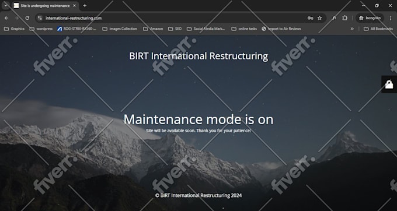Open the Import to Air Reviews bookmark

pyautogui.click(x=281, y=29)
